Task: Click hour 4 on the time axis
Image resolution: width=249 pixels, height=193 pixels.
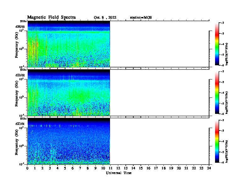Action: (x=58, y=168)
